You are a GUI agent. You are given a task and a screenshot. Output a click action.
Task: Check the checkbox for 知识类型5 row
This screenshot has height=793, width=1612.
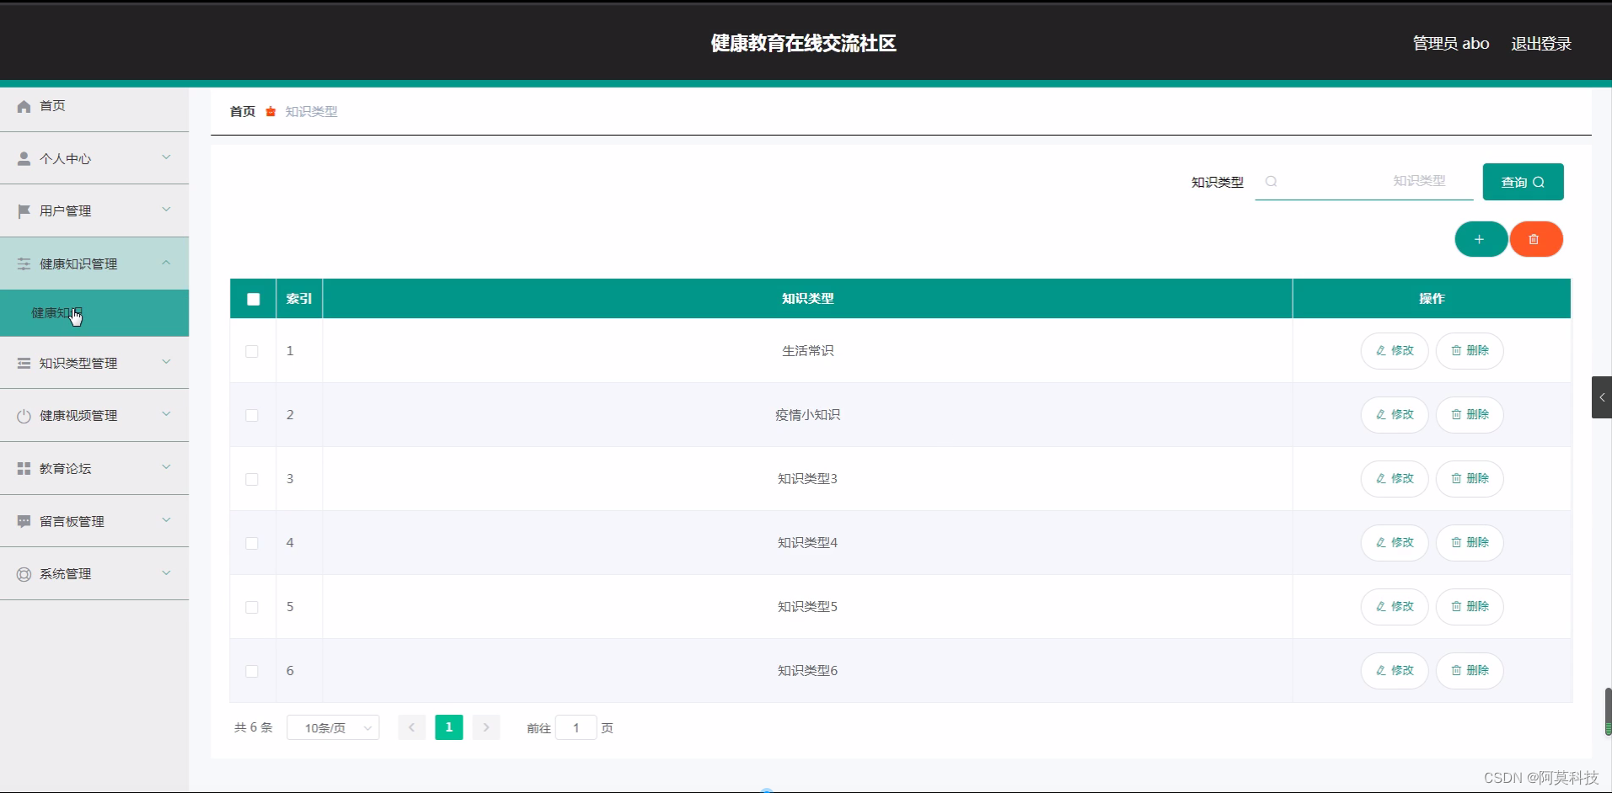(x=251, y=608)
